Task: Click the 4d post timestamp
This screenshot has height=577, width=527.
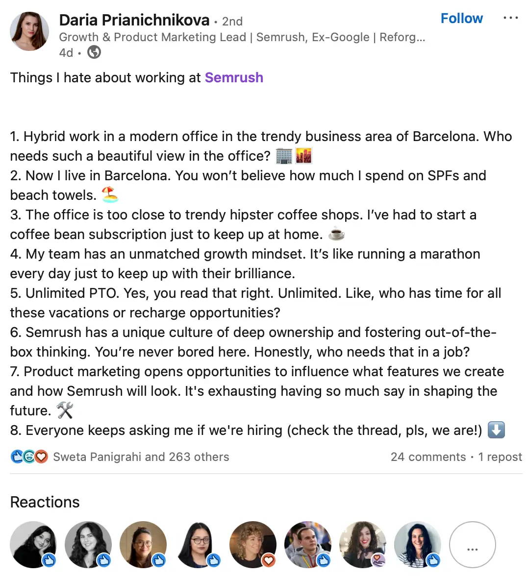Action: click(x=66, y=52)
